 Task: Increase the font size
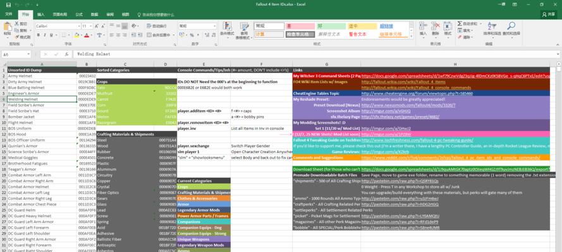coord(97,26)
